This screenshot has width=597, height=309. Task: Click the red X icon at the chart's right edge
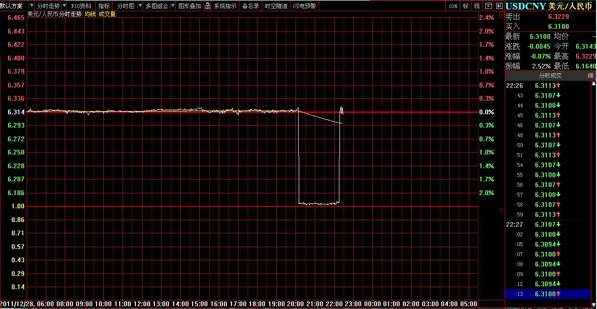[x=502, y=210]
